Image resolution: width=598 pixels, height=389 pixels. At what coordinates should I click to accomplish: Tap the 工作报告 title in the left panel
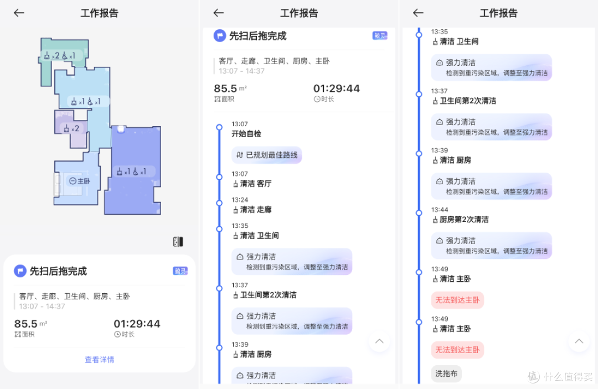click(x=100, y=13)
